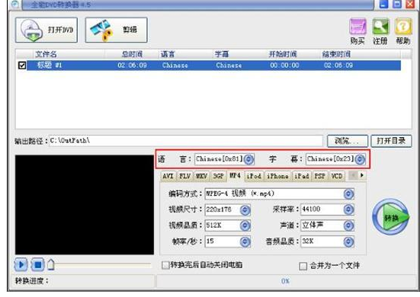Open the clip editor (剪辑) button
This screenshot has width=420, height=297.
click(117, 30)
